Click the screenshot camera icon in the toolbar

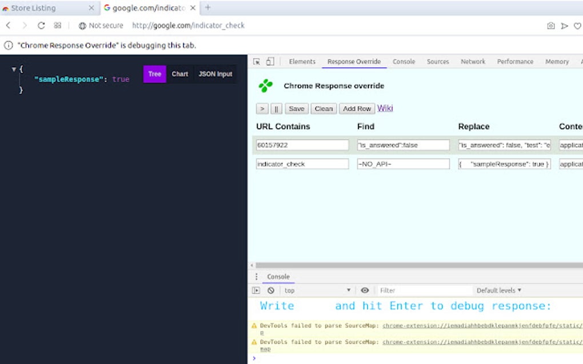[550, 25]
